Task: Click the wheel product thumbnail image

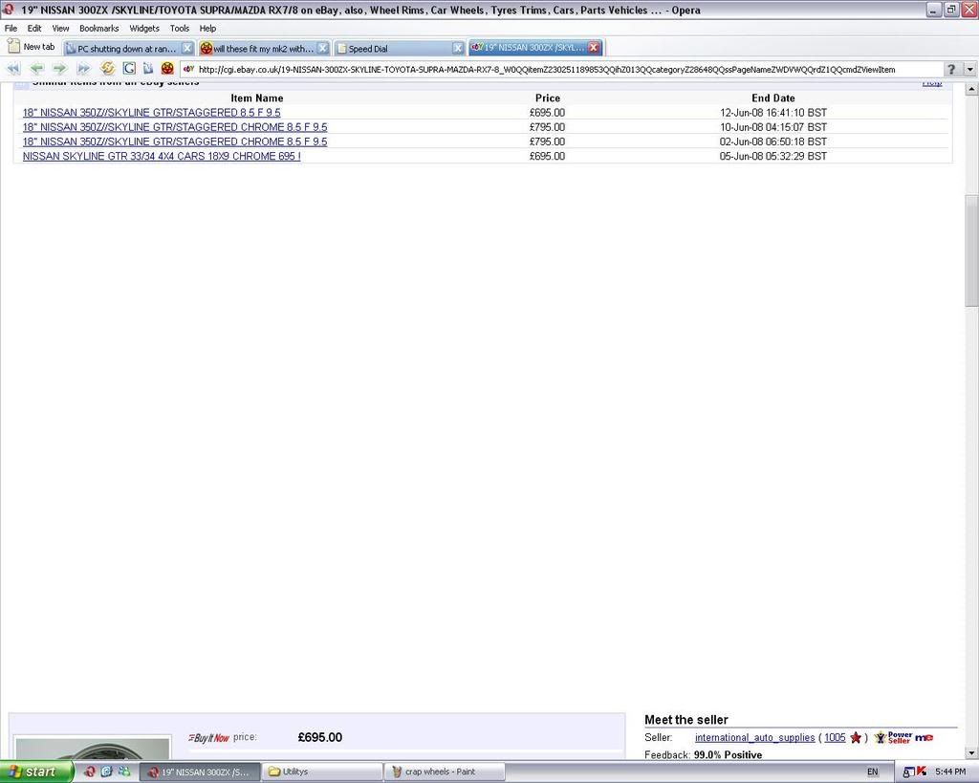Action: point(93,750)
